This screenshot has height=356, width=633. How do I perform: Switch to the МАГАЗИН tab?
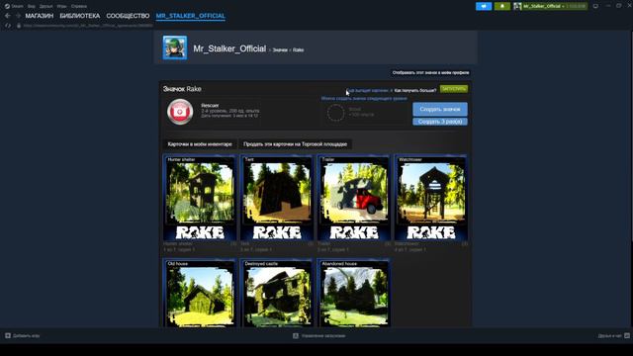(x=40, y=16)
